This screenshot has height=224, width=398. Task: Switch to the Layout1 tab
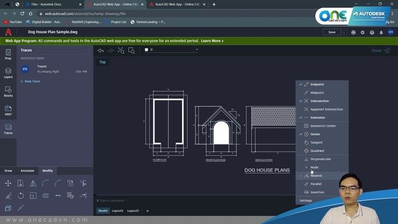[x=118, y=211]
